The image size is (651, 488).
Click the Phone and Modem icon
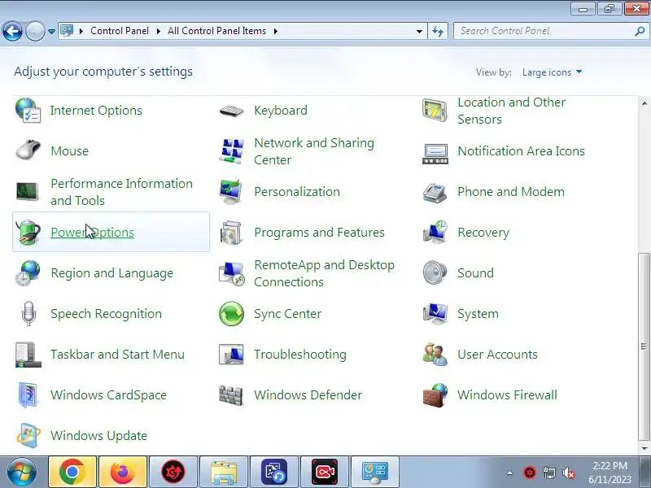(435, 192)
